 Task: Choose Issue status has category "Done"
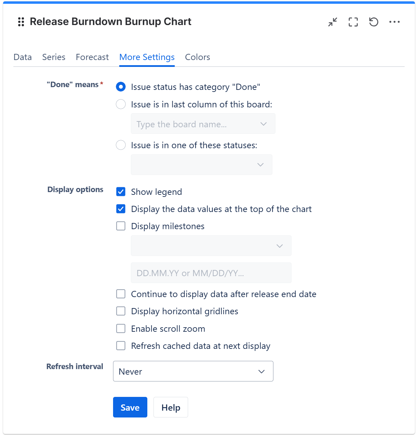(121, 87)
